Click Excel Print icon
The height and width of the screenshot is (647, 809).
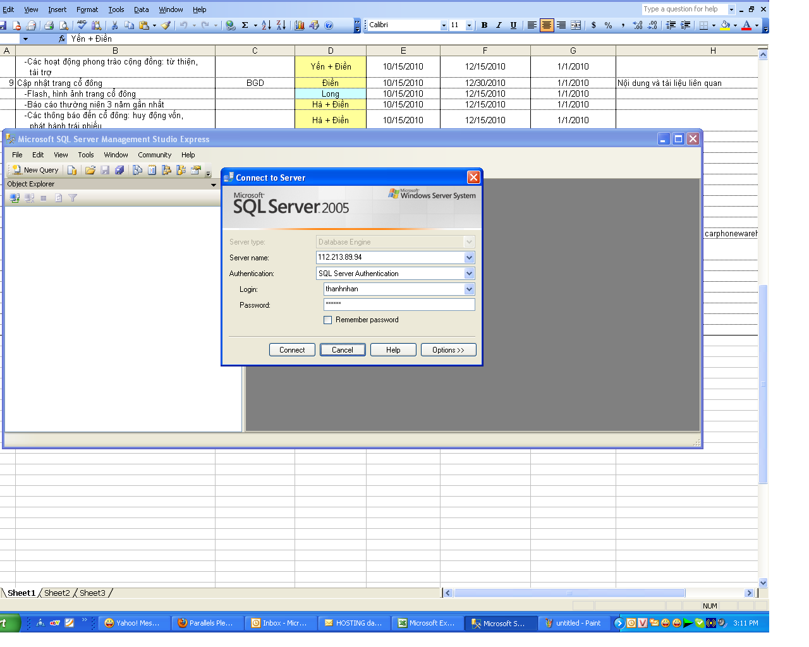[x=49, y=25]
